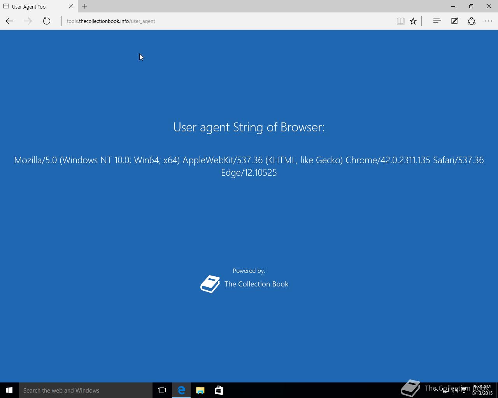
Task: Click the Collection Book logo icon
Action: tap(210, 284)
